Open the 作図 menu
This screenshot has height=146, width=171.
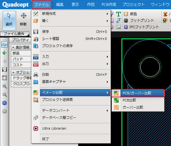coord(91,5)
